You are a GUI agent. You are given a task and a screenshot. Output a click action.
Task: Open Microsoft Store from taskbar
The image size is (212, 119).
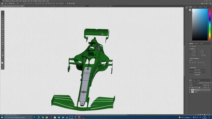55,117
